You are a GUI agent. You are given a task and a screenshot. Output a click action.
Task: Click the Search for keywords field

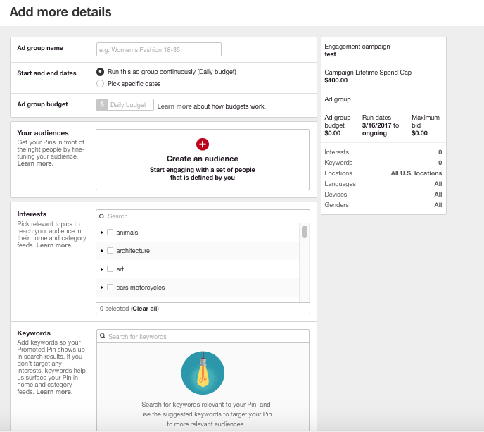click(x=207, y=337)
